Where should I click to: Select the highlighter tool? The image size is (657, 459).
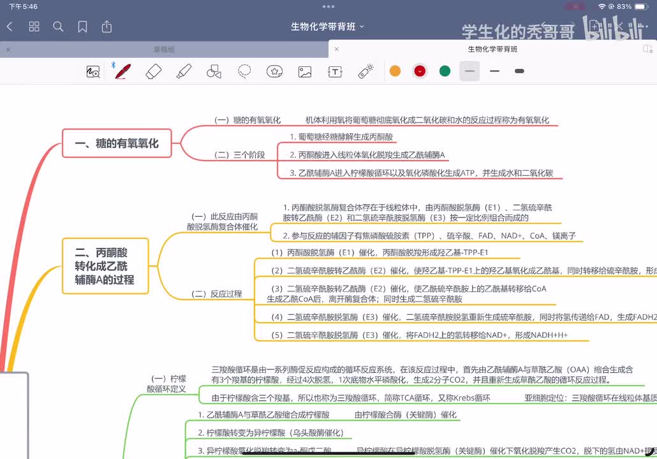tap(184, 71)
